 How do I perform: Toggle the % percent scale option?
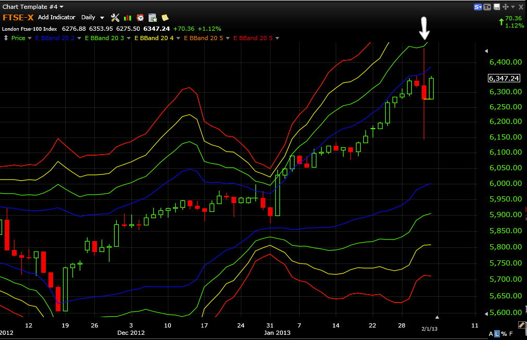[504, 334]
